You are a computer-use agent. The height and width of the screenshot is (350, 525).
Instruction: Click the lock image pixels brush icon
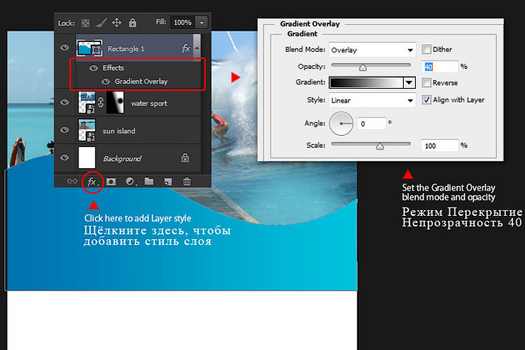click(101, 23)
